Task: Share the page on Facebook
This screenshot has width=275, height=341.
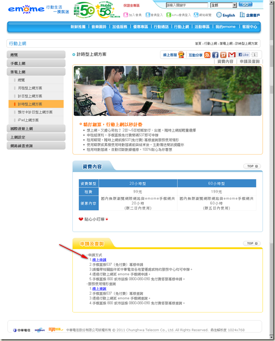Action: tap(215, 55)
